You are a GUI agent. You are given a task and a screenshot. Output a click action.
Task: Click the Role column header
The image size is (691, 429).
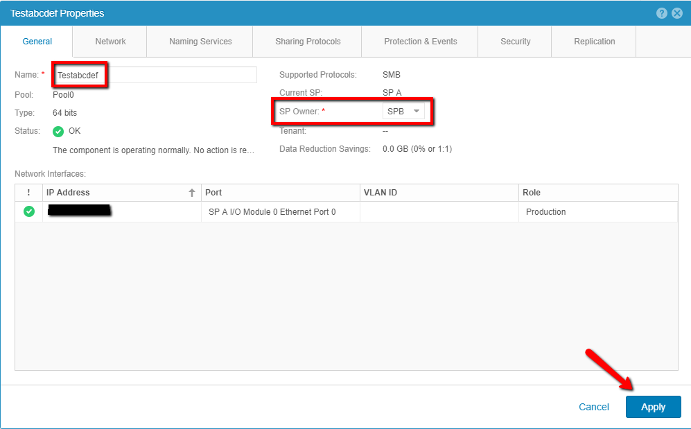coord(533,192)
